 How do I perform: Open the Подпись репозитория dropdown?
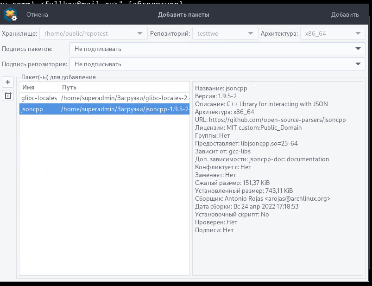[x=217, y=64]
